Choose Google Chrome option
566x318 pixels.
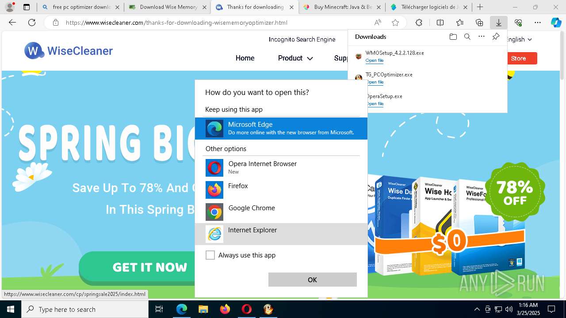(x=281, y=212)
